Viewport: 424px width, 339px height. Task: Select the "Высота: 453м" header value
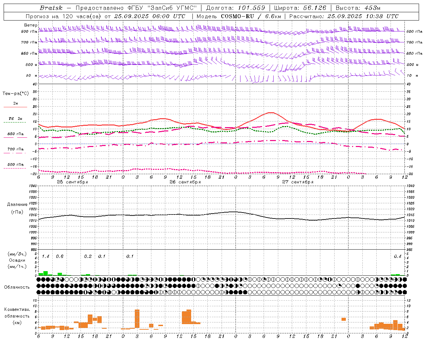point(358,8)
